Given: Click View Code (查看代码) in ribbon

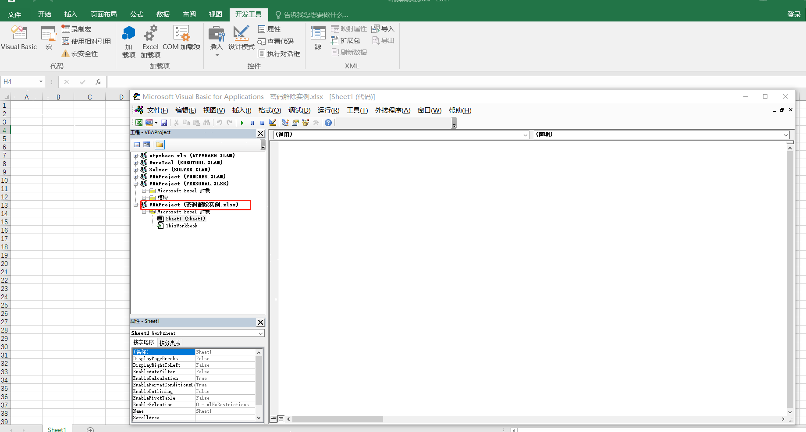Looking at the screenshot, I should 276,41.
